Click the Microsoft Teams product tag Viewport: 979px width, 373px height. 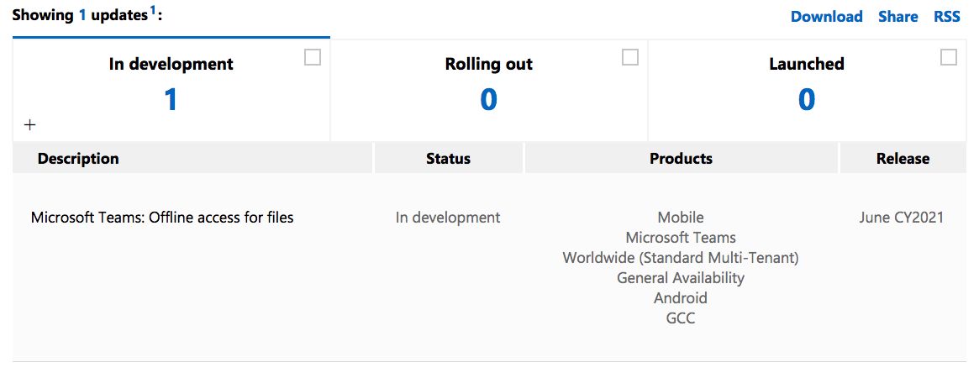(x=681, y=238)
